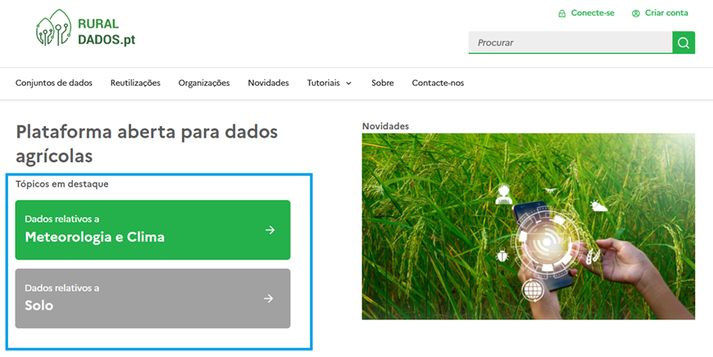Focus the Procurar search field

(570, 43)
